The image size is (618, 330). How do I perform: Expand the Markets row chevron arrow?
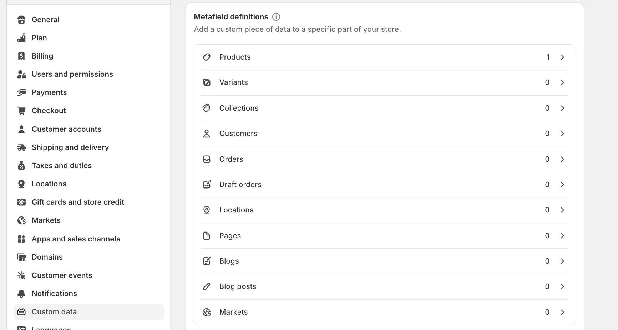[x=562, y=312]
